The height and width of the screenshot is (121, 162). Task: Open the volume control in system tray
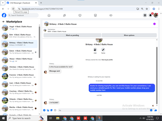tap(144, 118)
